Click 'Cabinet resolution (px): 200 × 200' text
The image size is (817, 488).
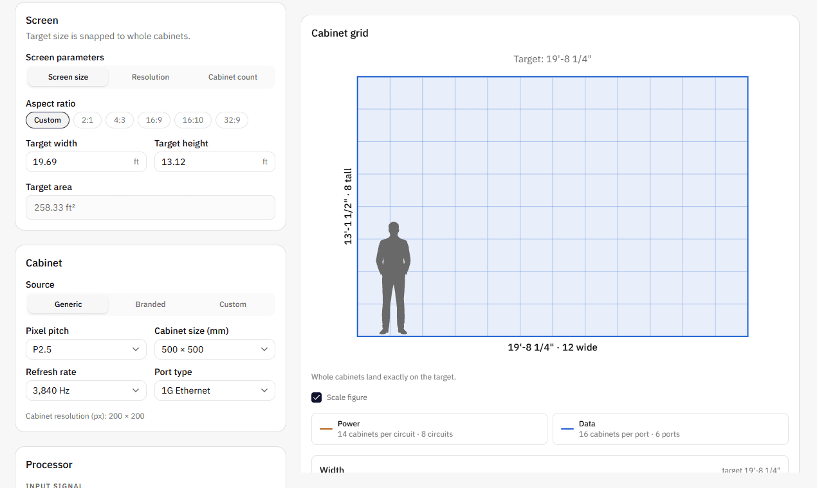[85, 416]
